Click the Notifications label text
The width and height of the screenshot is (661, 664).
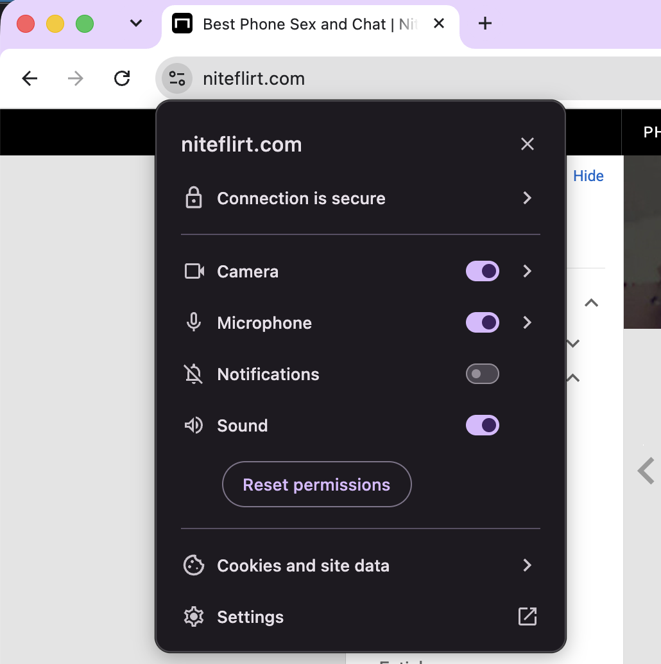tap(268, 374)
